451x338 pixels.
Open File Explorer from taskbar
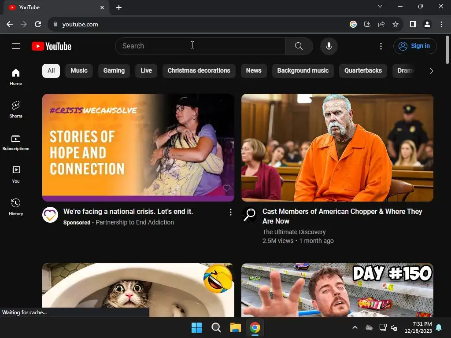pos(235,327)
